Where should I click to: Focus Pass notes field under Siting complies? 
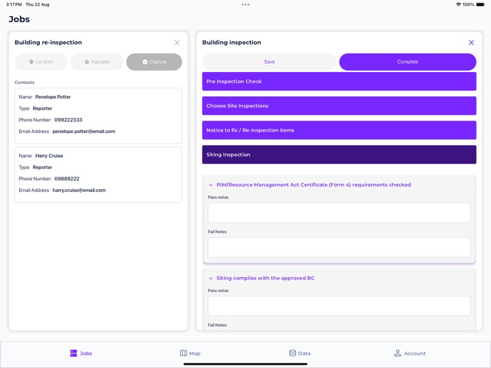339,306
